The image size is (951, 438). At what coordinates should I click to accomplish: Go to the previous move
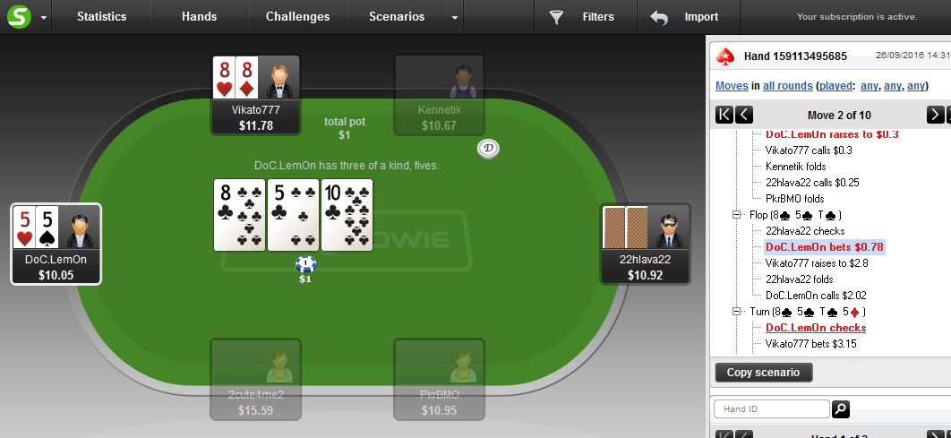tap(744, 115)
